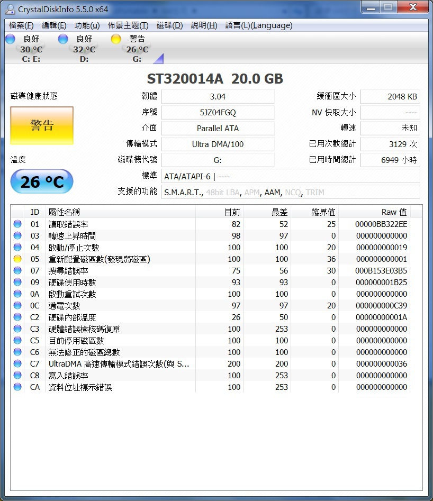Click status icon for attribute 01
The width and height of the screenshot is (433, 501).
(17, 224)
